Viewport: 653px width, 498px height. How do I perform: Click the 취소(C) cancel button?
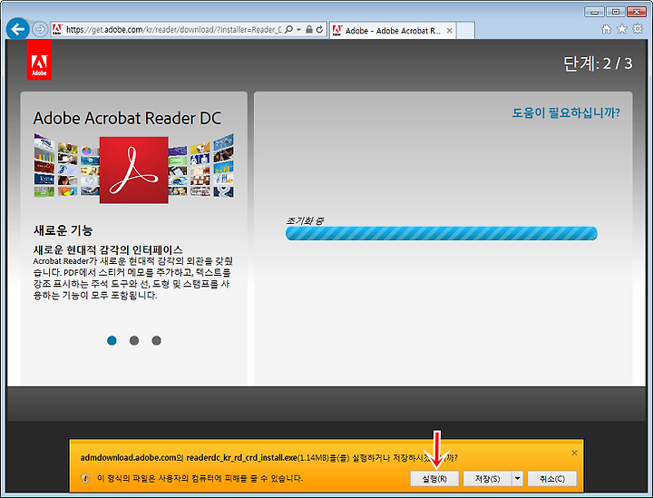click(552, 479)
